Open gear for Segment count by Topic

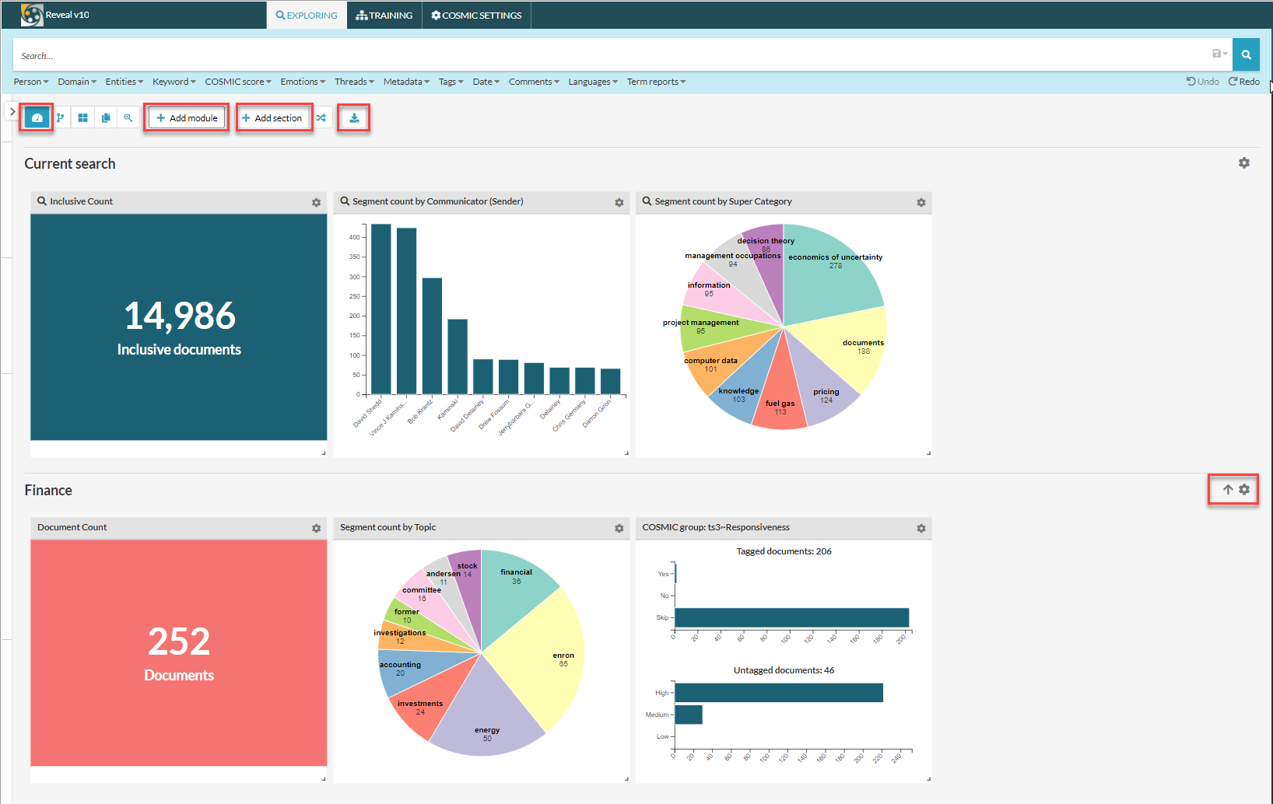point(619,528)
